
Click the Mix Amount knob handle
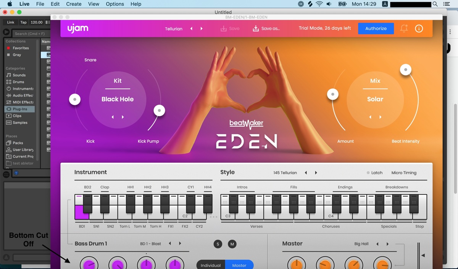[333, 94]
